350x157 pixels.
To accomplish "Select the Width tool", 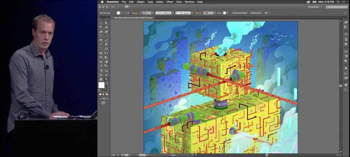I will click(101, 53).
